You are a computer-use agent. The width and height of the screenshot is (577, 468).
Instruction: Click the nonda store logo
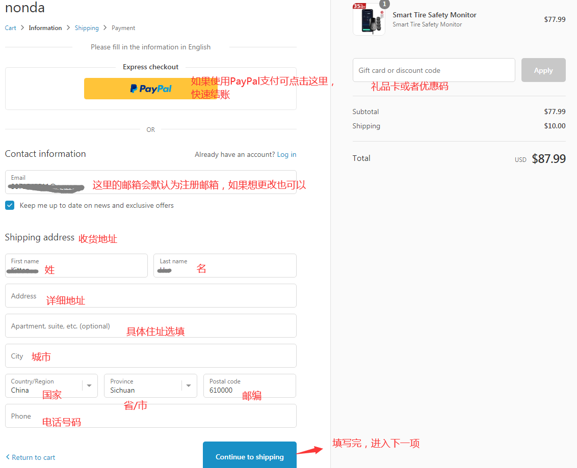click(x=25, y=8)
